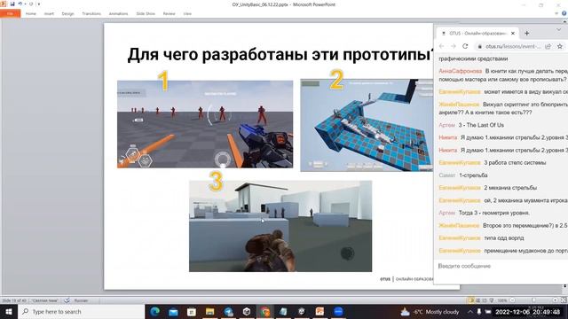This screenshot has width=568, height=319.
Task: Click chat message '1-стрельба'
Action: [473, 175]
